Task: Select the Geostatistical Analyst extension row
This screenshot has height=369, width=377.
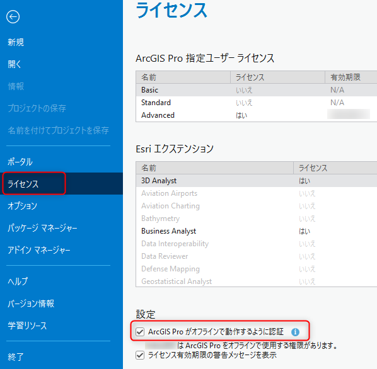Action: pyautogui.click(x=257, y=281)
